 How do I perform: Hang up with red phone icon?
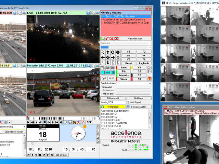(x=107, y=39)
